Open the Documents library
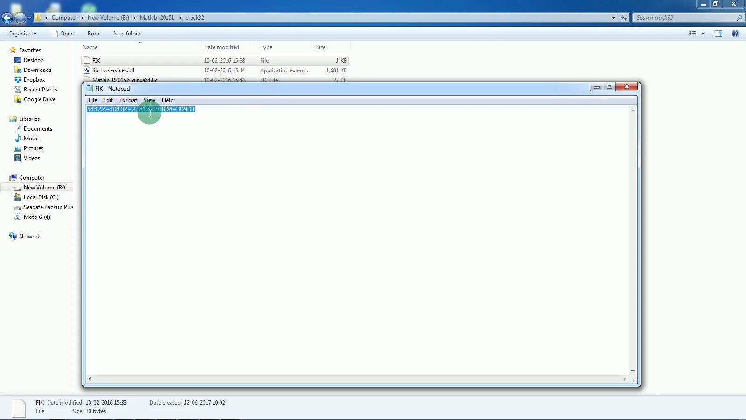Image resolution: width=746 pixels, height=420 pixels. coord(38,129)
